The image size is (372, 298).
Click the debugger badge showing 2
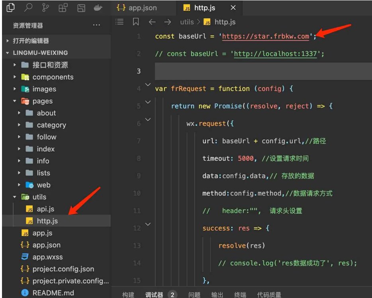pos(172,295)
